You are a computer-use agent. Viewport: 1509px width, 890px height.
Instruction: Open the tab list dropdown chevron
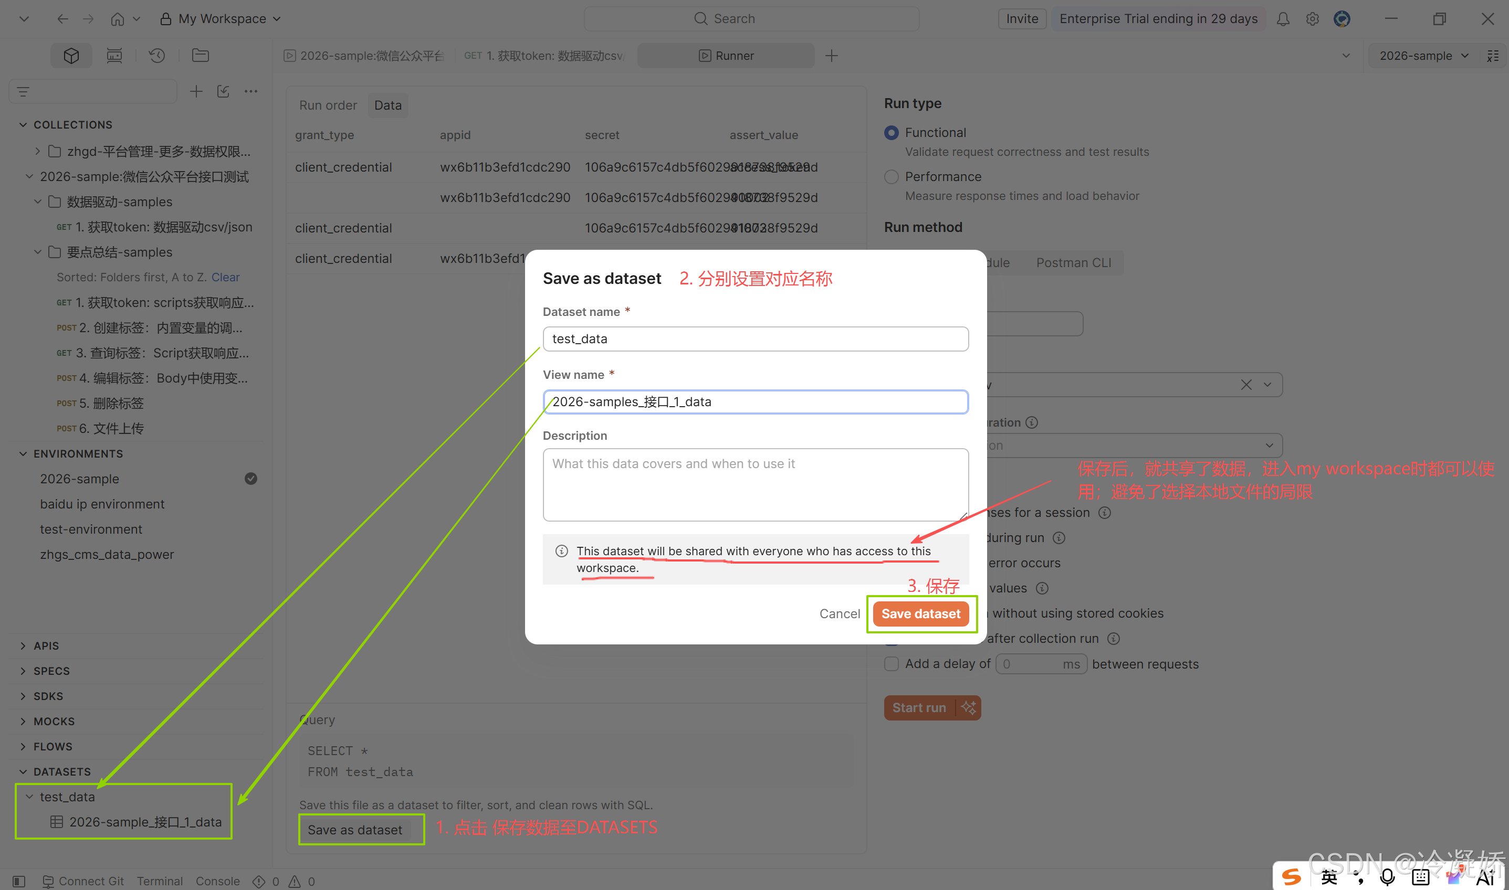click(1346, 56)
